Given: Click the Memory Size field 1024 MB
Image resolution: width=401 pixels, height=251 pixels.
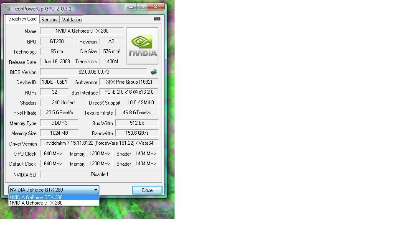Looking at the screenshot, I should [59, 133].
